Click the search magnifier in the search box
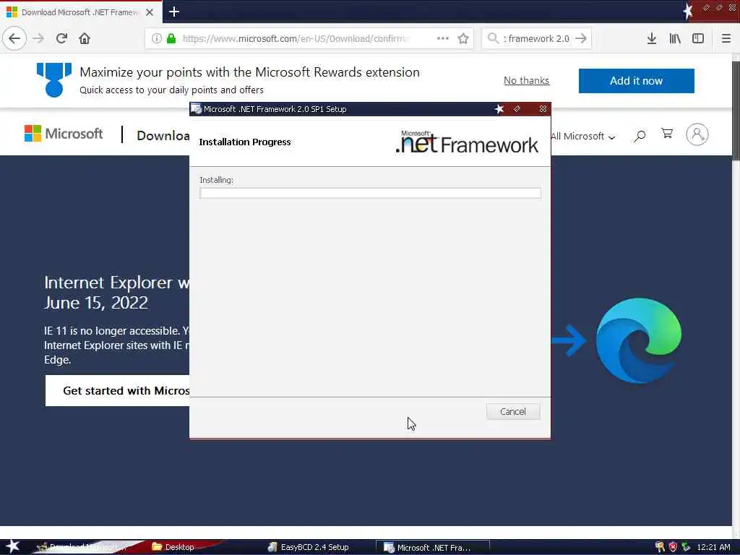The width and height of the screenshot is (740, 555). (493, 38)
